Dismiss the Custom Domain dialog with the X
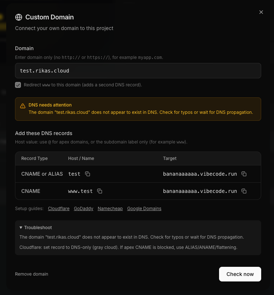The image size is (274, 295). pyautogui.click(x=261, y=12)
